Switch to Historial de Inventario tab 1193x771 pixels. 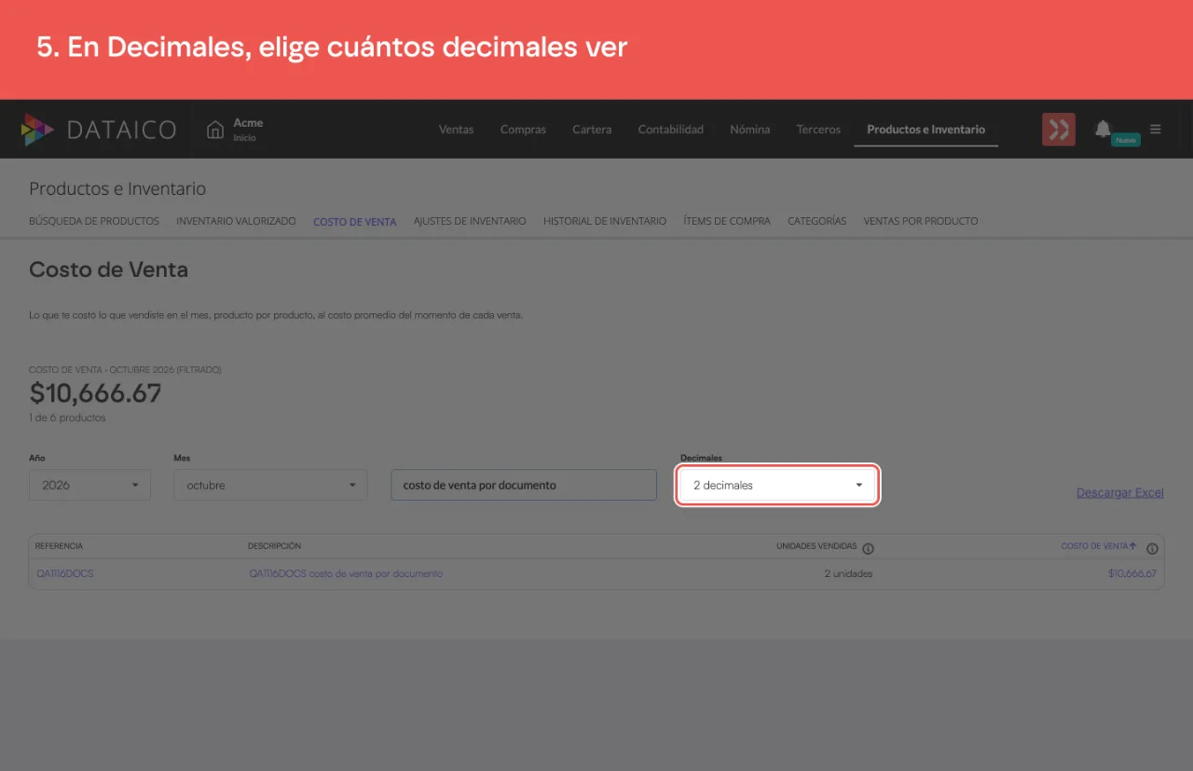[605, 221]
